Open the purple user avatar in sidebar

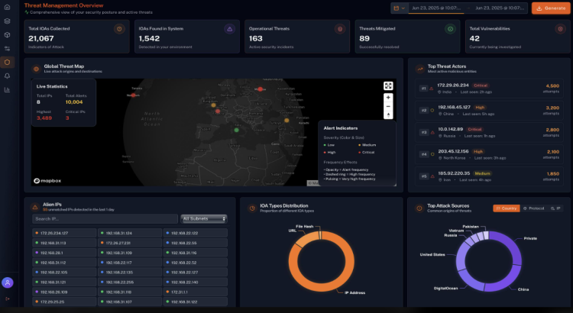(8, 282)
